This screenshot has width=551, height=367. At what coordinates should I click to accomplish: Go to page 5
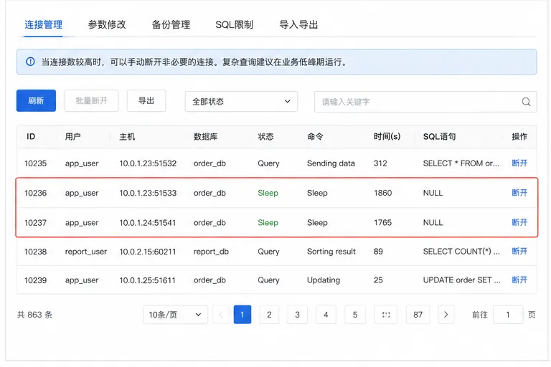(355, 315)
